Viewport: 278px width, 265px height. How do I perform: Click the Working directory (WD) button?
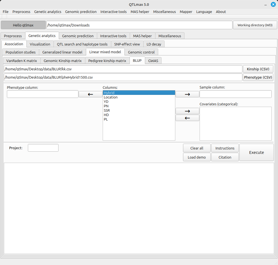pyautogui.click(x=255, y=25)
